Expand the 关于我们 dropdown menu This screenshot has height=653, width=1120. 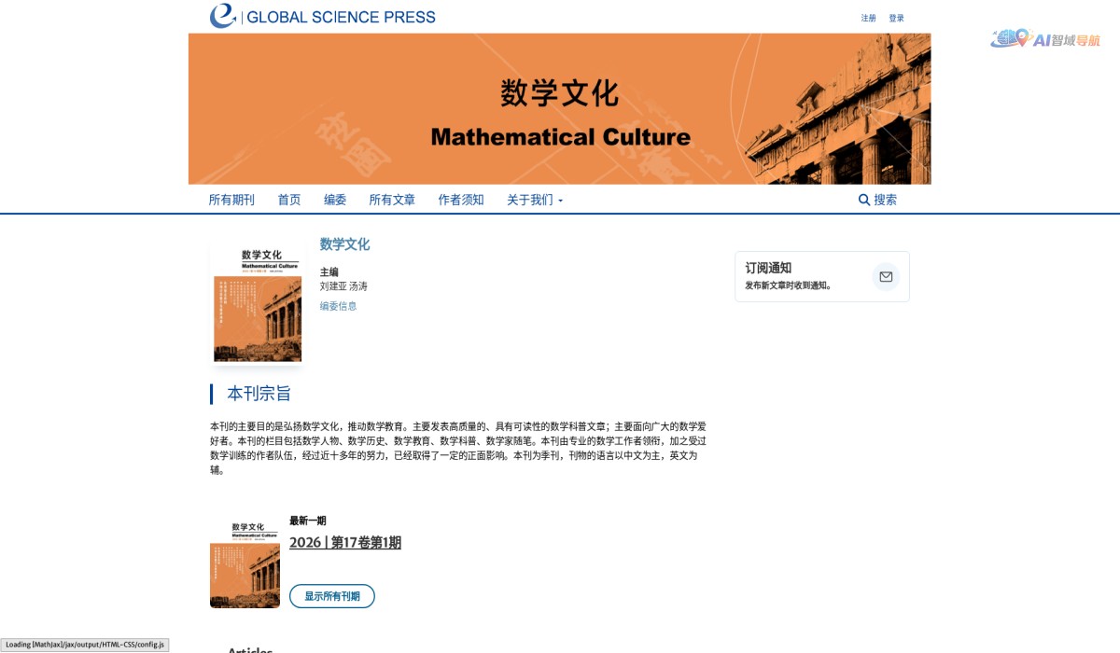pyautogui.click(x=534, y=199)
